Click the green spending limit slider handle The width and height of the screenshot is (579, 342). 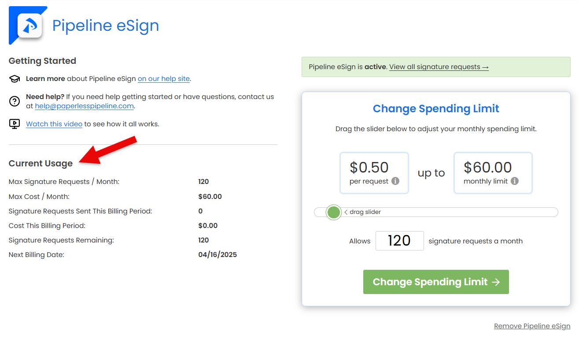(334, 212)
